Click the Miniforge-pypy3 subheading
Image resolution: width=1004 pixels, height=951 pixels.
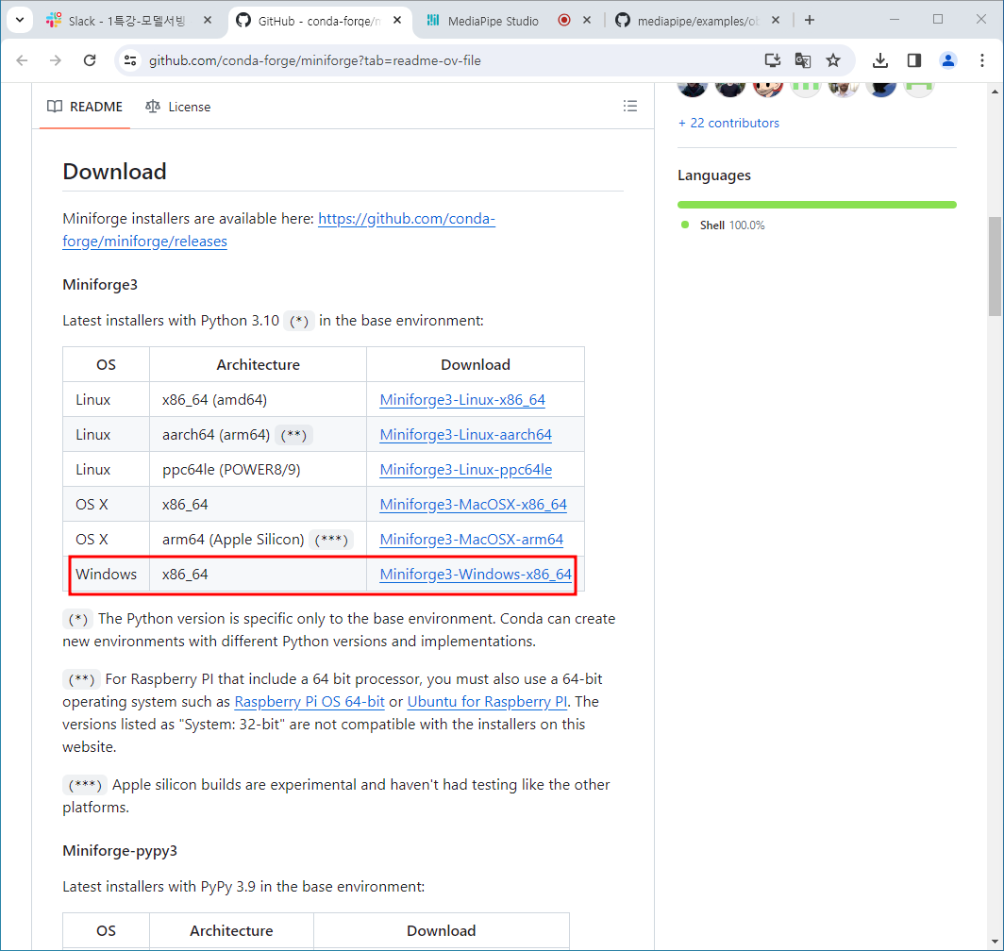(120, 850)
